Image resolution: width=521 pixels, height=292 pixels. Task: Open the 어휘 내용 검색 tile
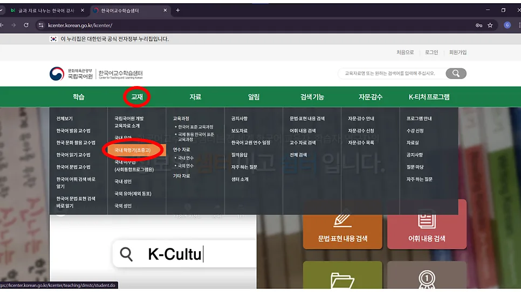[x=427, y=224]
